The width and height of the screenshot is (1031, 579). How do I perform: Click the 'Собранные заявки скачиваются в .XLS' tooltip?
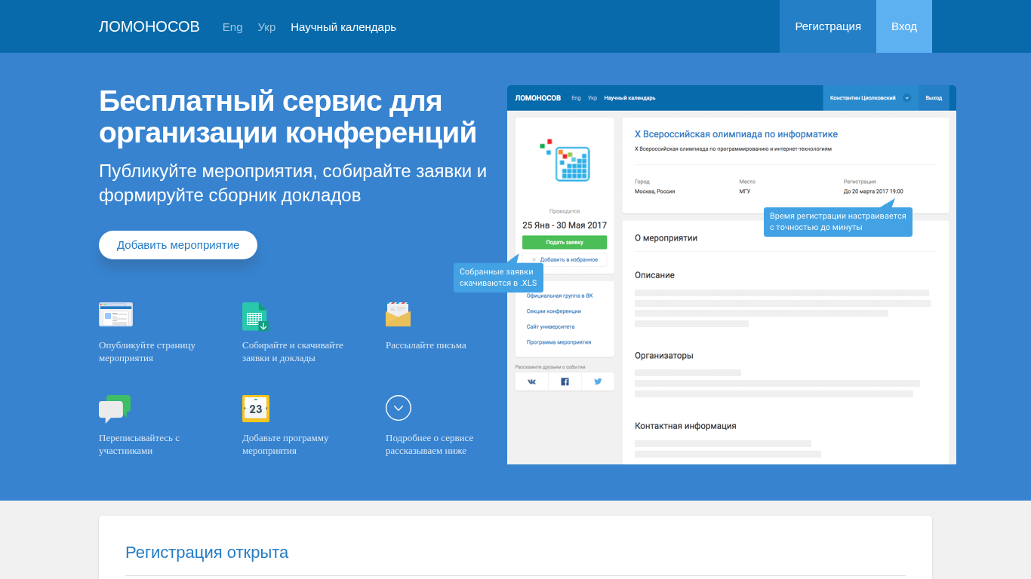pos(498,277)
